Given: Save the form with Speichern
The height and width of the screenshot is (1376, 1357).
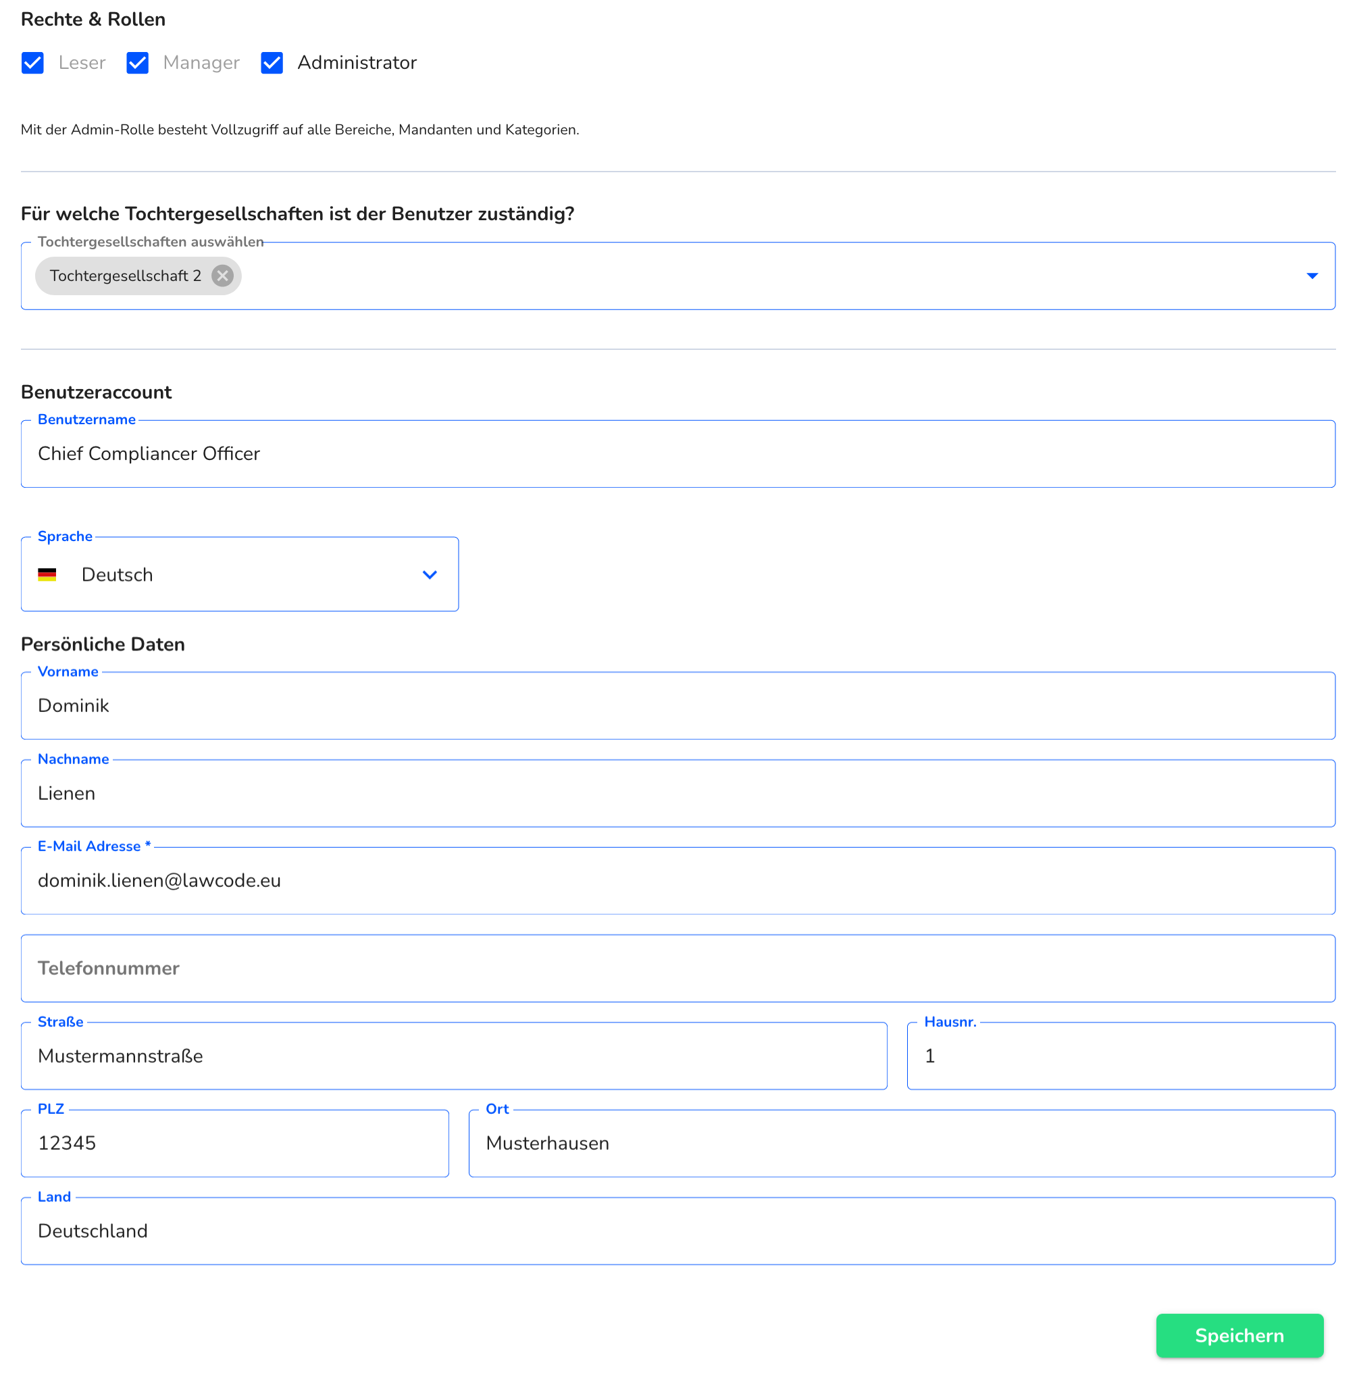Looking at the screenshot, I should [x=1239, y=1335].
